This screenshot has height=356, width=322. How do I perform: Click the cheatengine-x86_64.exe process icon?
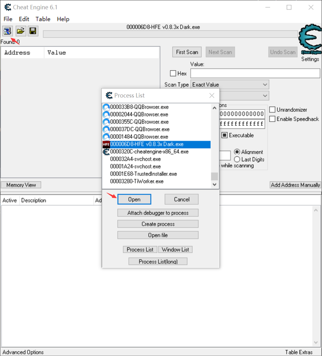click(106, 152)
